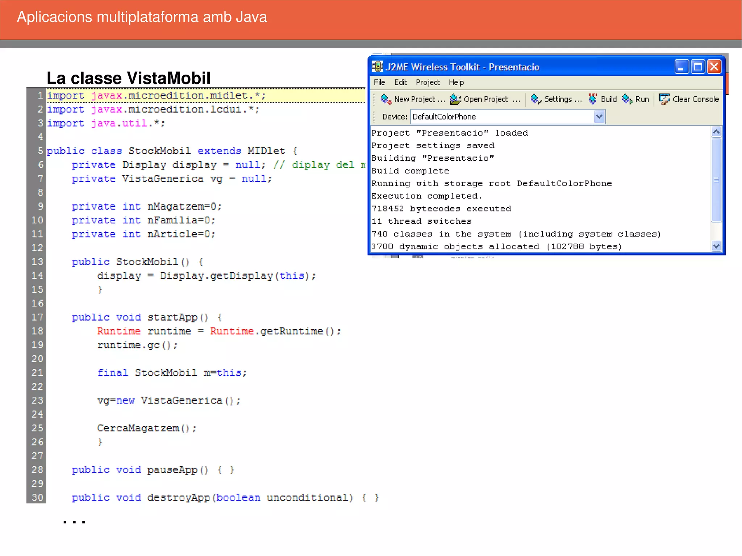This screenshot has width=742, height=556.
Task: Maximize the J2ME Wireless Toolkit window
Action: click(x=698, y=67)
